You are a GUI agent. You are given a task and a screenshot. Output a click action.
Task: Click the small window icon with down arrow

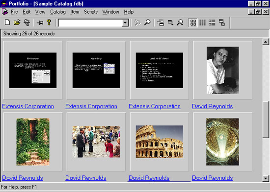(170, 23)
